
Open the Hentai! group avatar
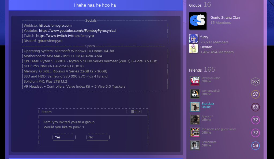pyautogui.click(x=193, y=48)
